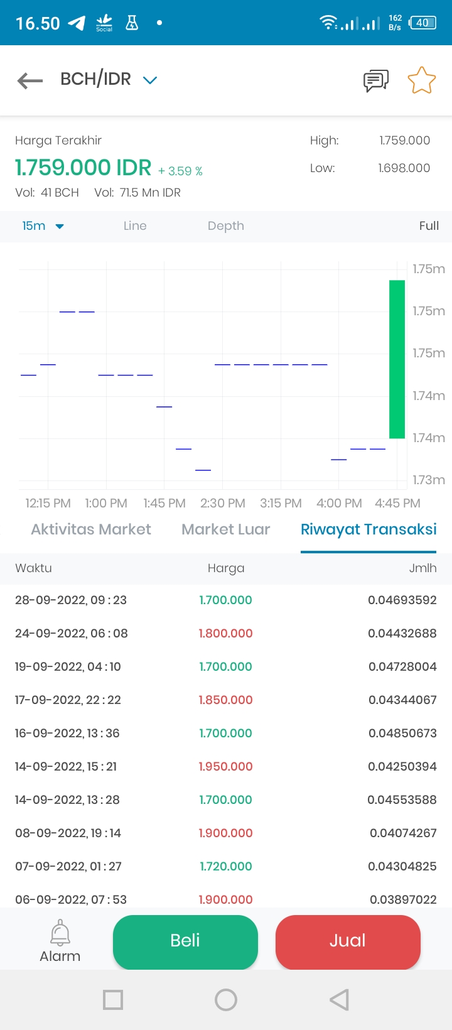452x1030 pixels.
Task: Open the Alarm bell icon
Action: [x=60, y=933]
